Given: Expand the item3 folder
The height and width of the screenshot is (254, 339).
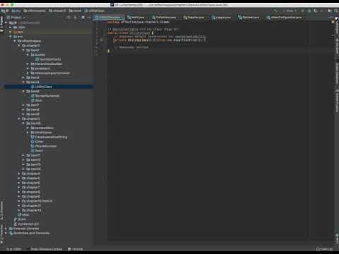Looking at the screenshot, I should click(23, 78).
